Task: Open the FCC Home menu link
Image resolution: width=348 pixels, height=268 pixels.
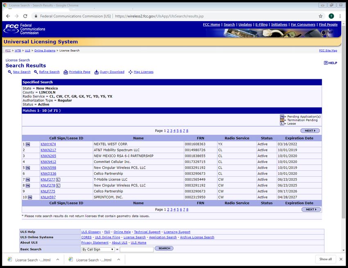Action: coord(212,25)
